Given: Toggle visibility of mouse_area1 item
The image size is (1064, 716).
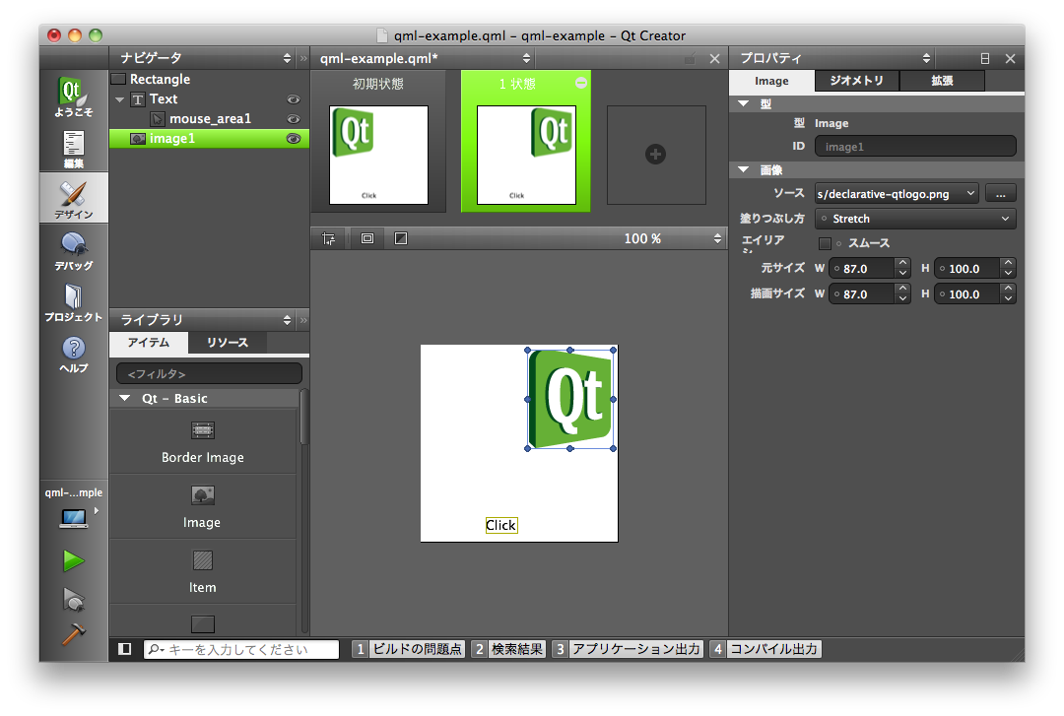Looking at the screenshot, I should (x=293, y=119).
